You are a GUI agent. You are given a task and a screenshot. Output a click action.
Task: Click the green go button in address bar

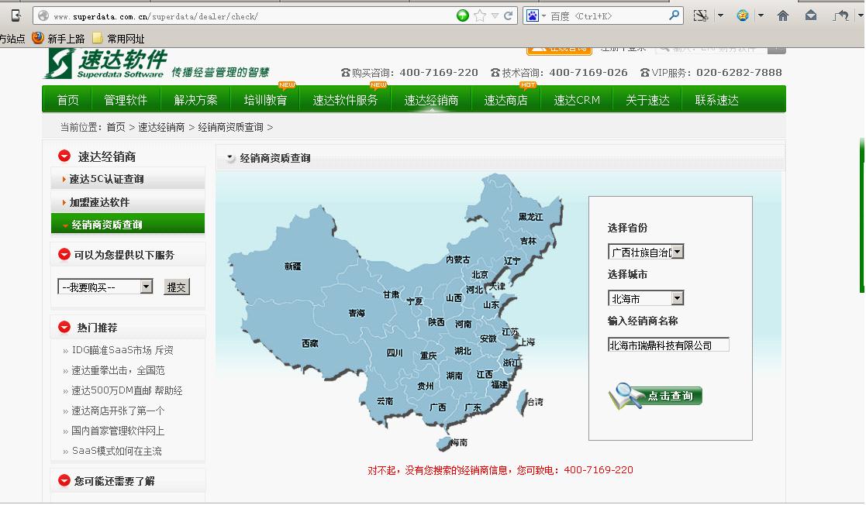pos(462,16)
